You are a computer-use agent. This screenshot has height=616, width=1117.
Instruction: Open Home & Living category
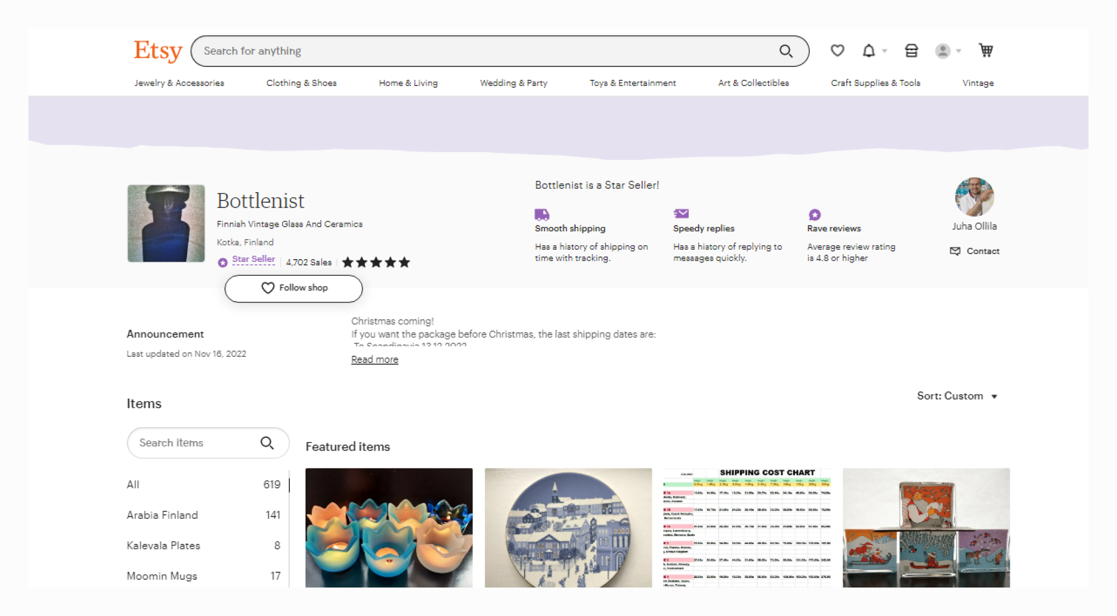pos(408,83)
